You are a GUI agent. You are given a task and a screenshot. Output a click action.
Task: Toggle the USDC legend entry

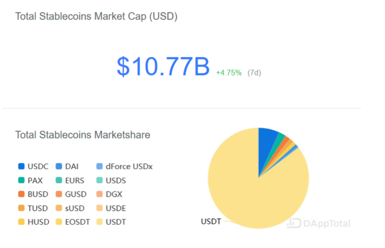click(x=33, y=166)
